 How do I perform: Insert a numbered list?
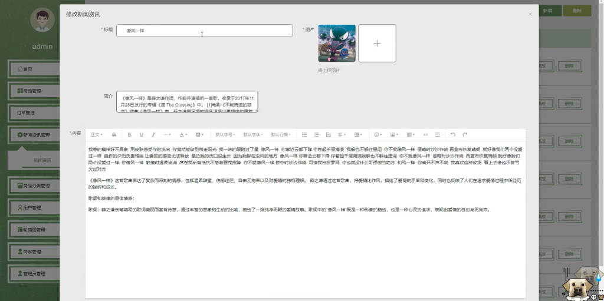coord(316,135)
